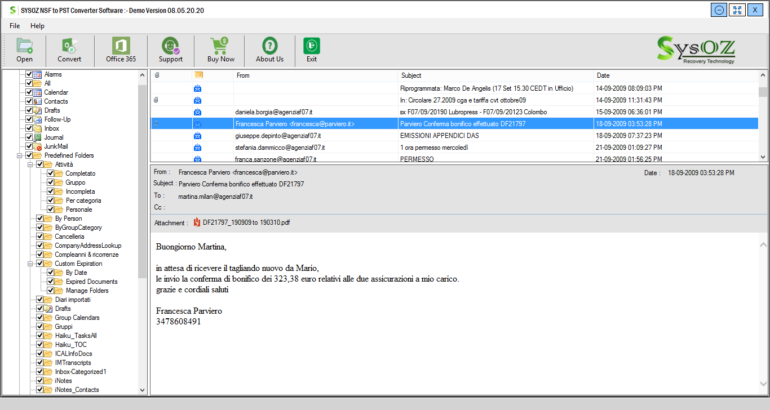Click the Convert toolbar icon
The height and width of the screenshot is (410, 770).
69,46
